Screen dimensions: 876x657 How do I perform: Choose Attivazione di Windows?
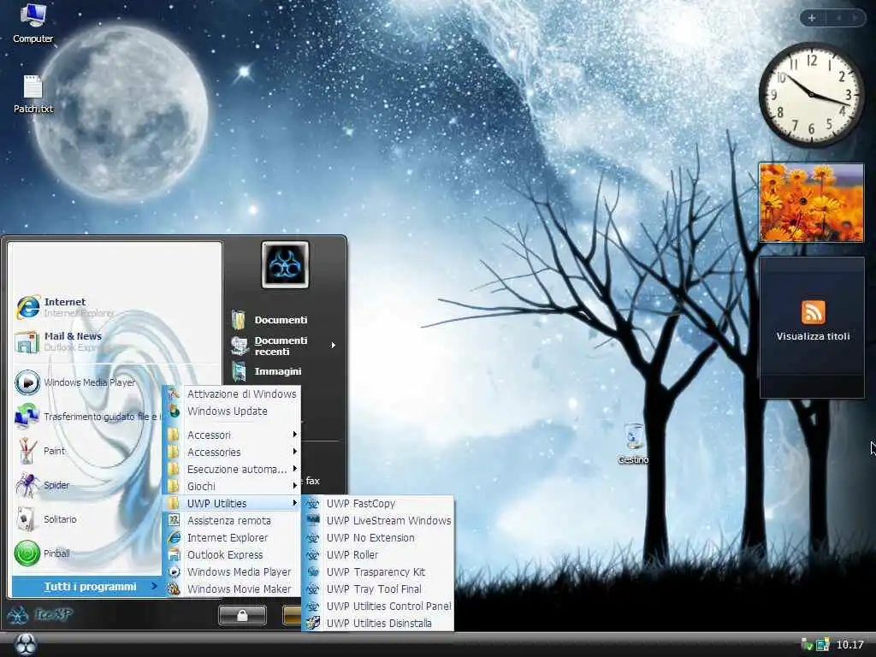tap(233, 394)
